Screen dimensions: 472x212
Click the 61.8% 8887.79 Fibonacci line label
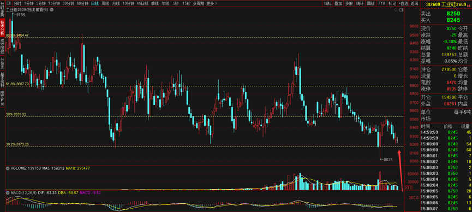click(17, 84)
